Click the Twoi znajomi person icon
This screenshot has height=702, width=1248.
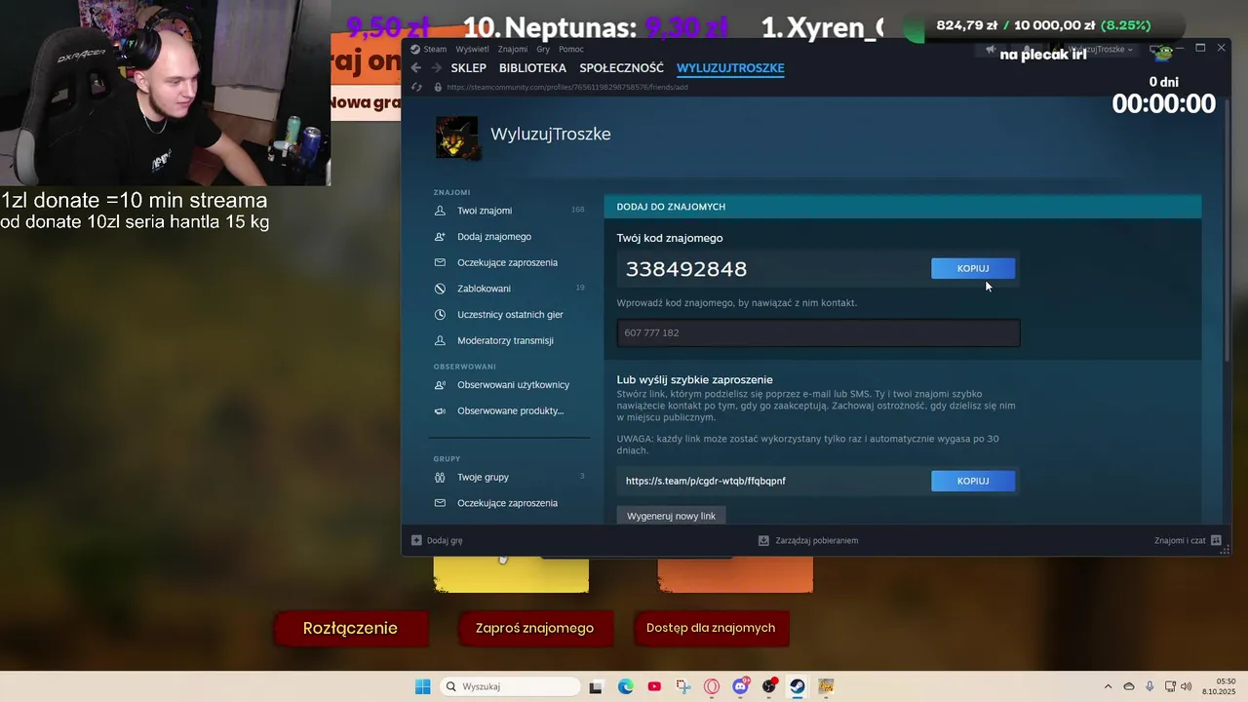(x=440, y=211)
